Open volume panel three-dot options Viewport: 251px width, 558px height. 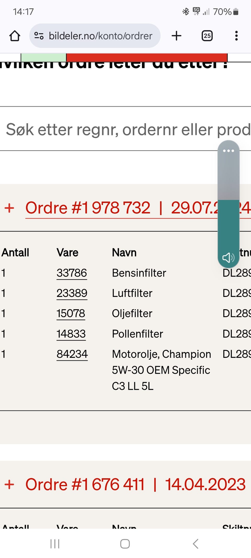coord(228,151)
